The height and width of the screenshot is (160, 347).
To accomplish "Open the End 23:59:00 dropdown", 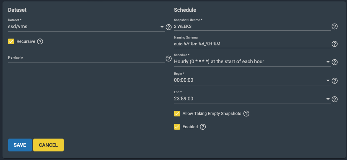I will coord(253,99).
